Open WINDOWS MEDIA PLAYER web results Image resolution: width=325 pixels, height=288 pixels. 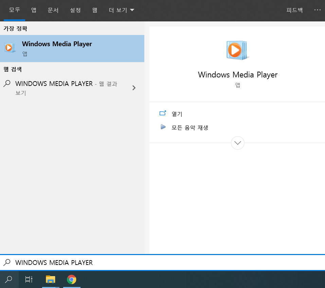point(72,88)
